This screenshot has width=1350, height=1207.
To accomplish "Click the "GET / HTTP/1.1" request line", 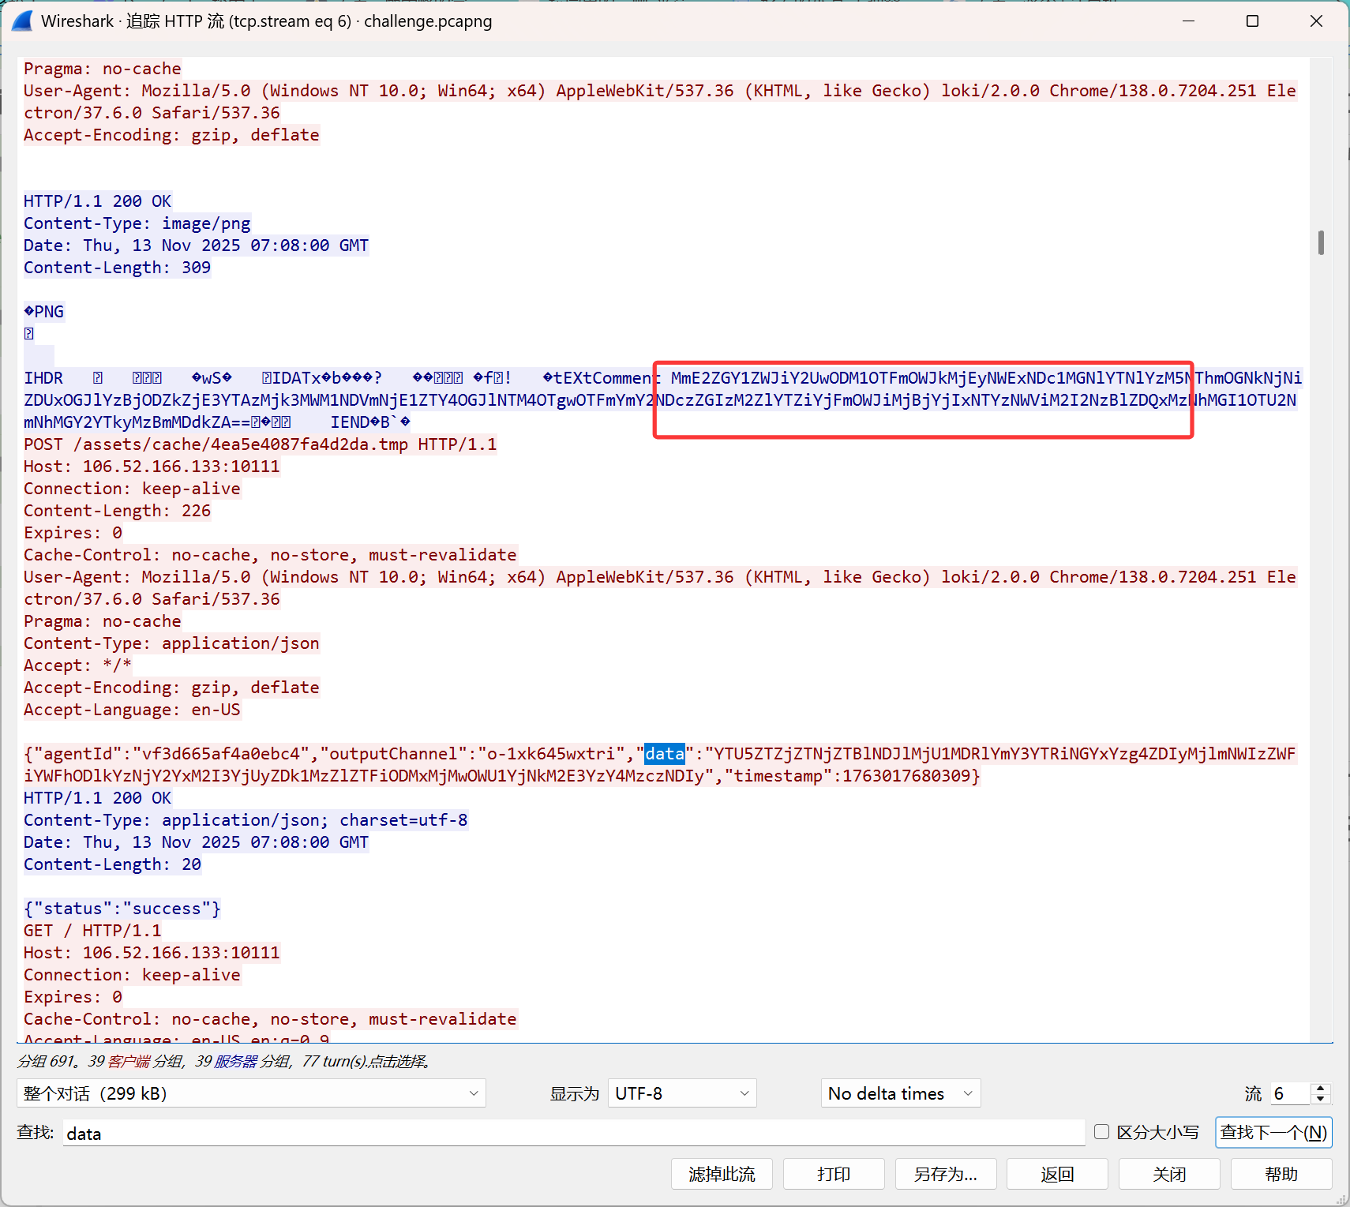I will [x=92, y=931].
